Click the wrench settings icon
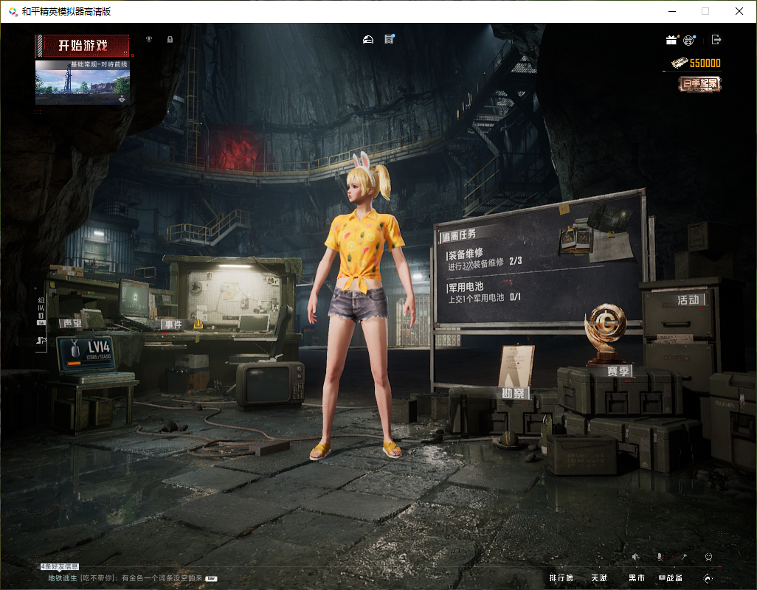The width and height of the screenshot is (757, 590). point(684,557)
